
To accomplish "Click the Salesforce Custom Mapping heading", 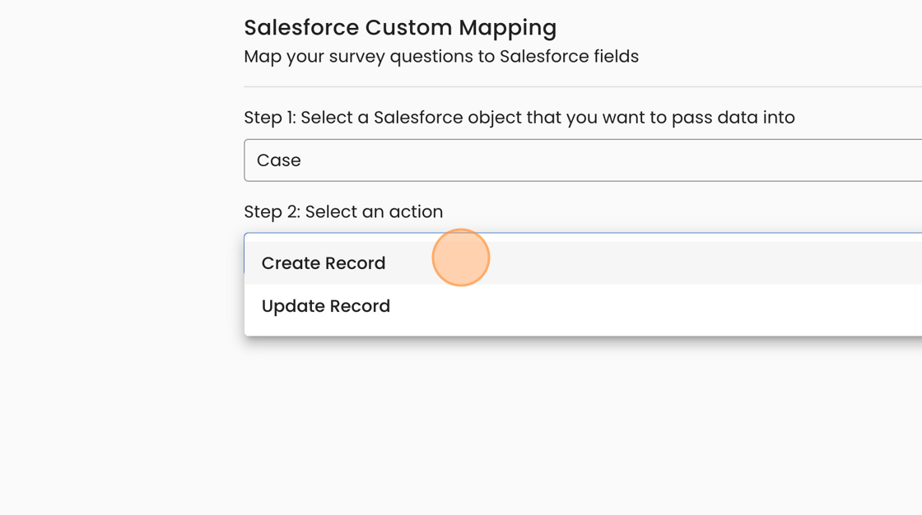I will pyautogui.click(x=400, y=27).
